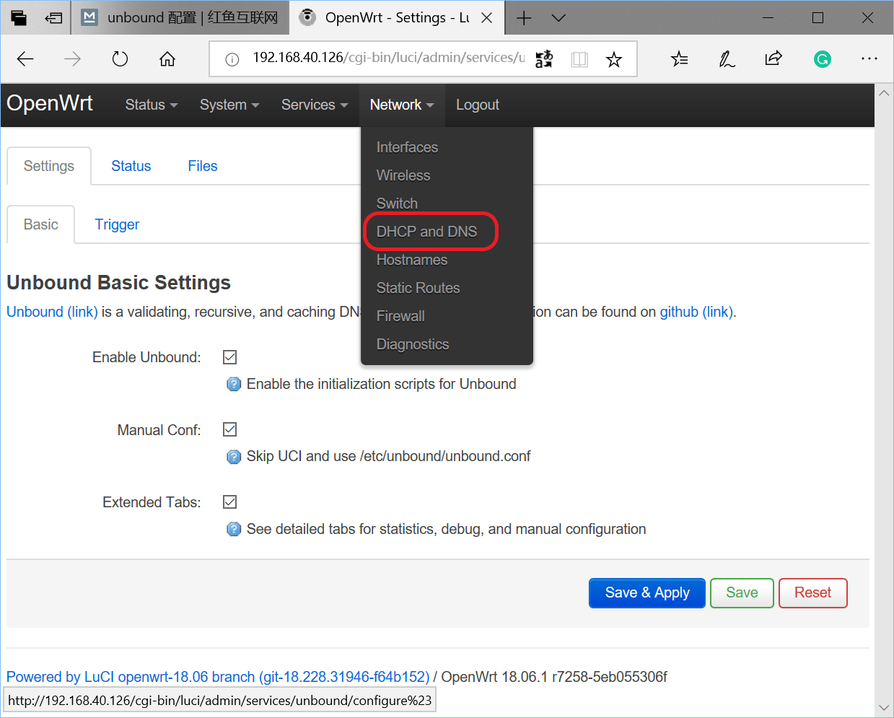
Task: Click the scrollbar down arrow
Action: [x=884, y=707]
